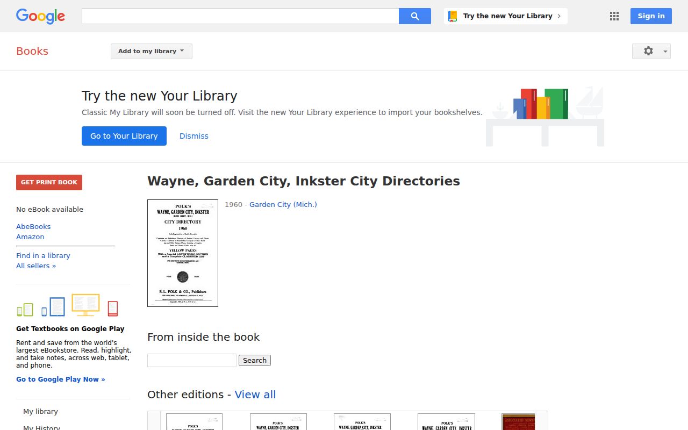
Task: Click Find in a library
Action: (43, 255)
